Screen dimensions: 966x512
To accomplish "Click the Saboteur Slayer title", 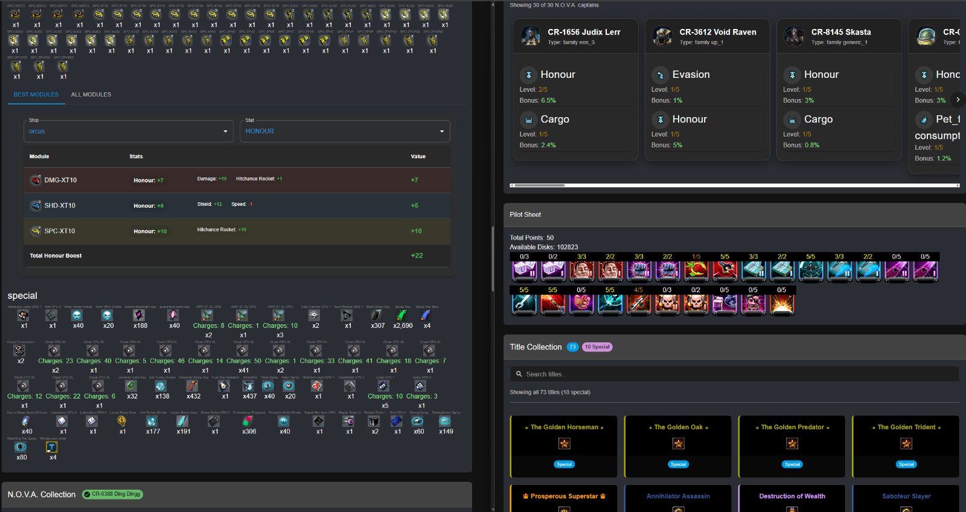I will click(906, 496).
